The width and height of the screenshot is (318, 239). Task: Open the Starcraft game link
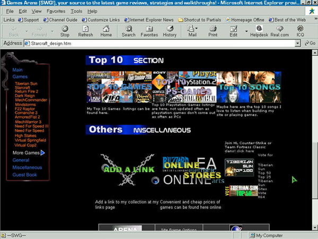(x=22, y=88)
